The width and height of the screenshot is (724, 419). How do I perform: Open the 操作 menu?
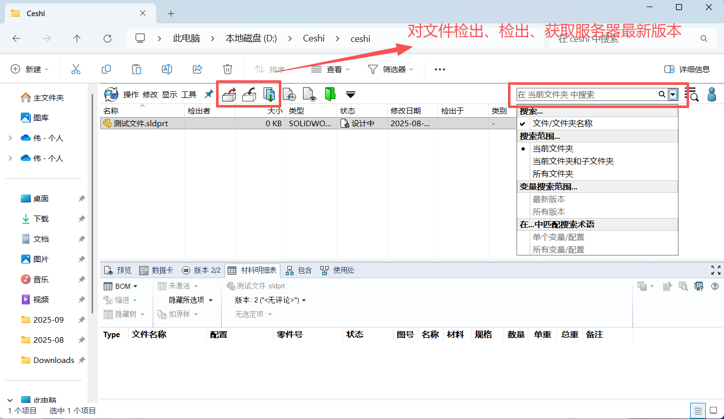131,94
